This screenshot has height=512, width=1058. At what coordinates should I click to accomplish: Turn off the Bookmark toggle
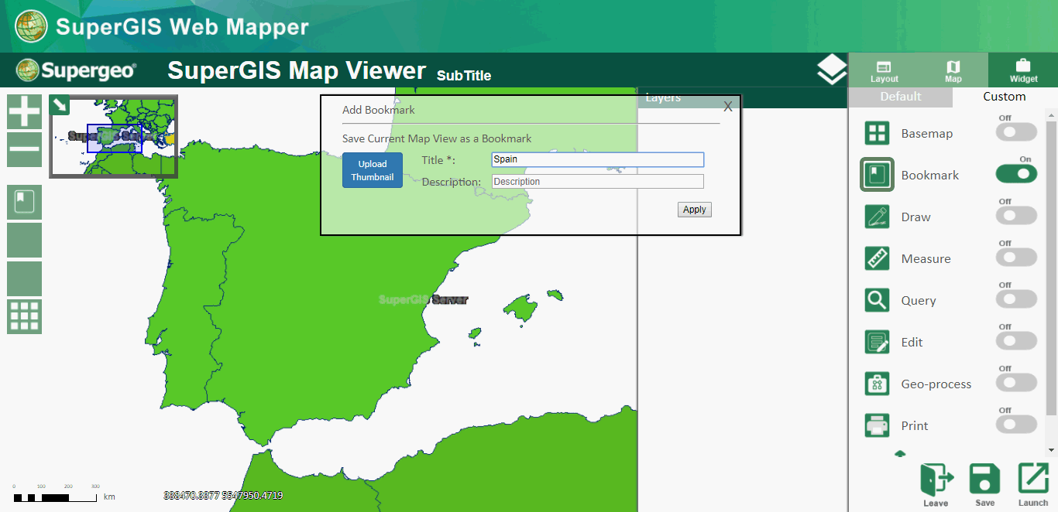tap(1016, 175)
